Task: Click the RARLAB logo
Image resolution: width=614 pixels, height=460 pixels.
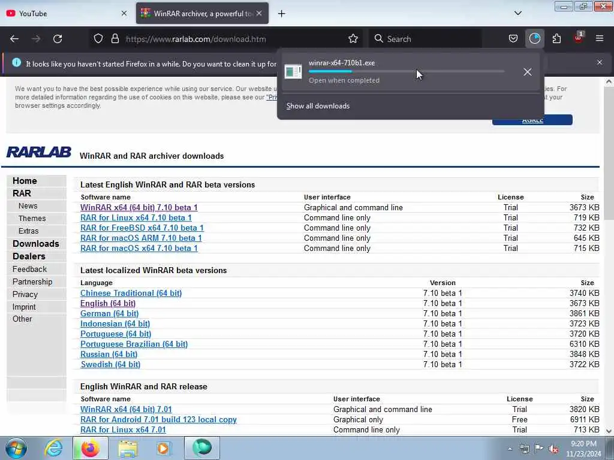Action: tap(39, 152)
